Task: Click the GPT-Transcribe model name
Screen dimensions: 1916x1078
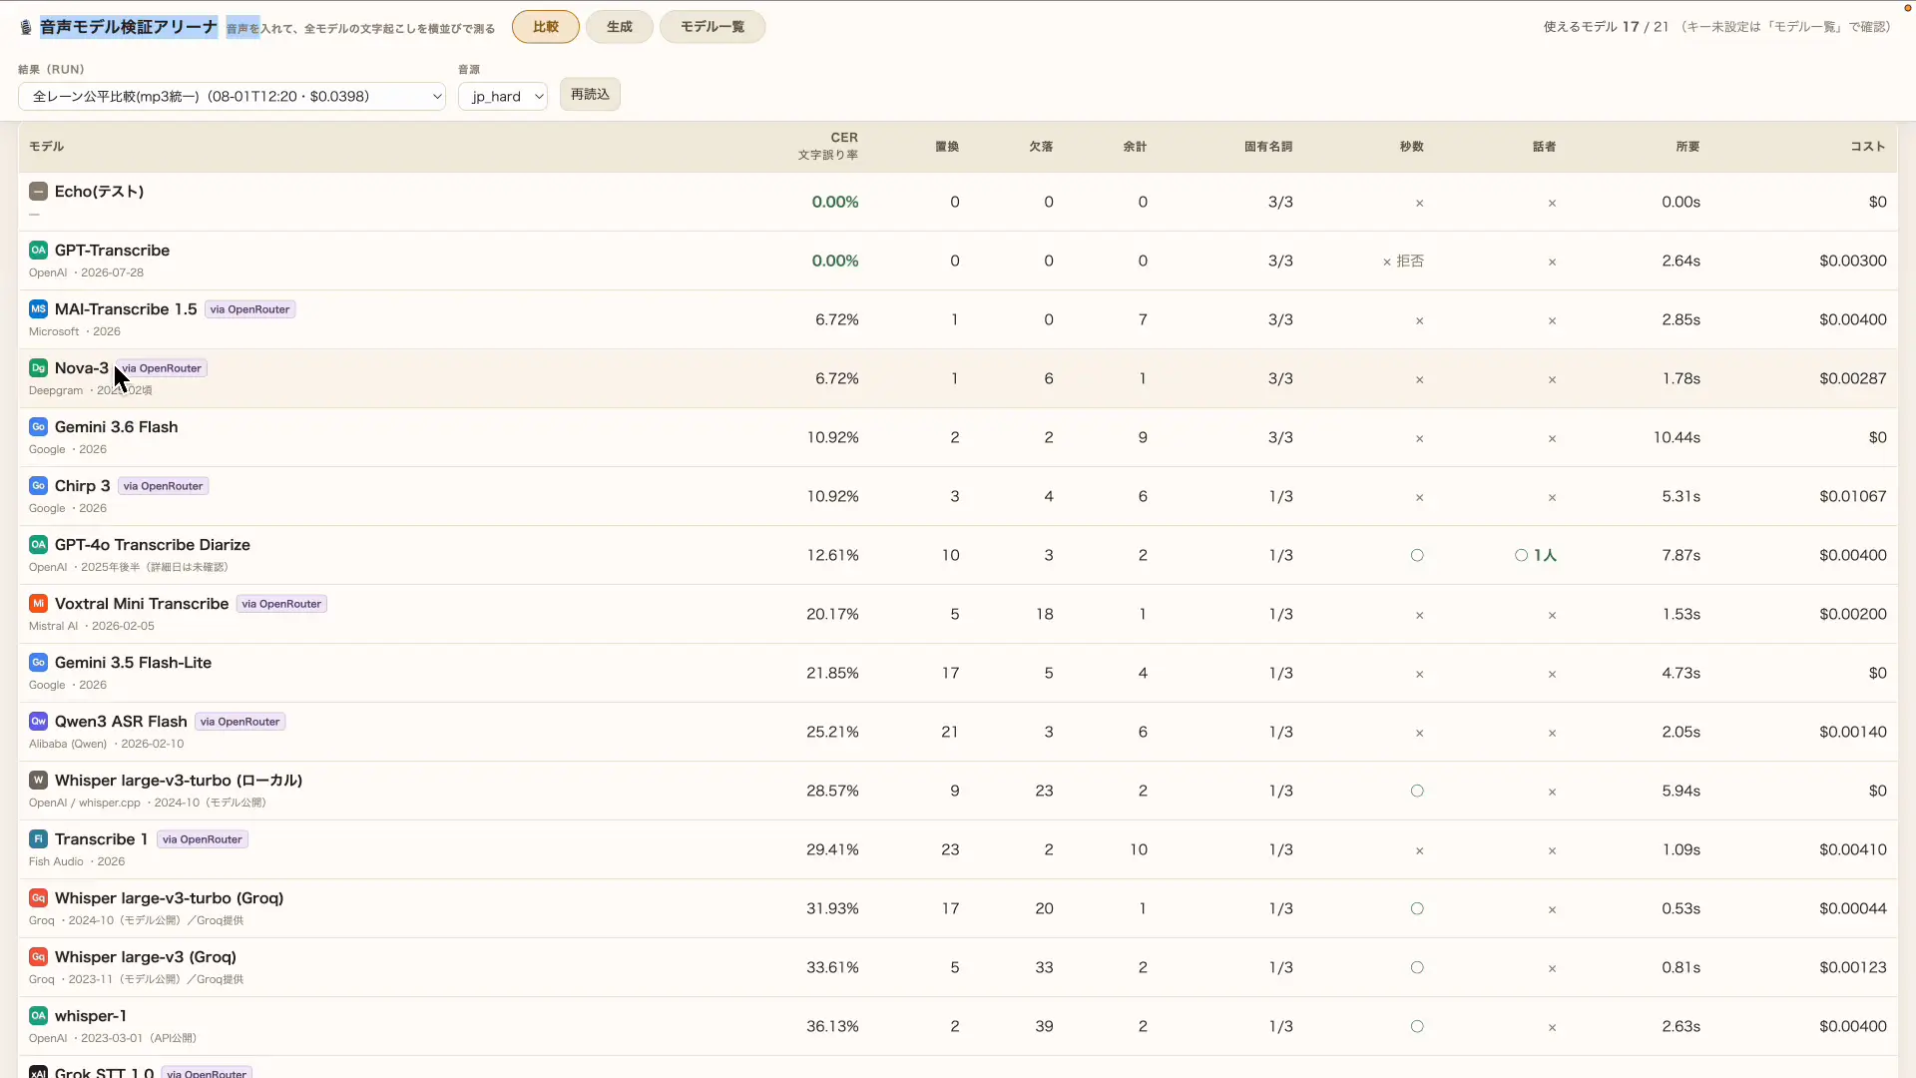Action: 112,251
